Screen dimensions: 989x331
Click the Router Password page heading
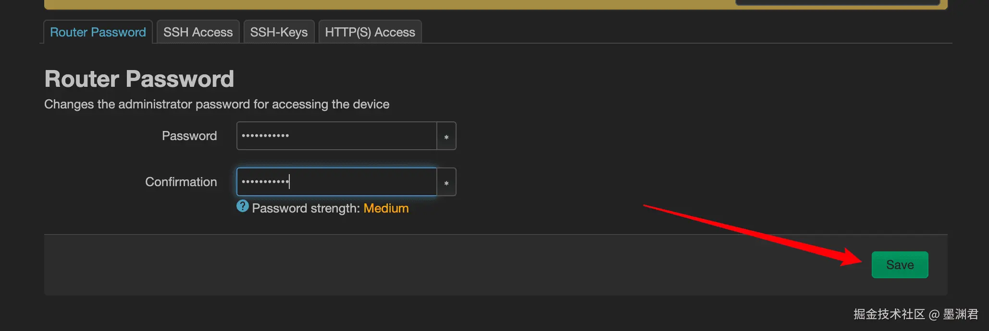pyautogui.click(x=139, y=79)
